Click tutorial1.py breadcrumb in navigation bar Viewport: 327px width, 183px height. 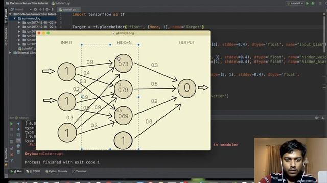point(61,3)
